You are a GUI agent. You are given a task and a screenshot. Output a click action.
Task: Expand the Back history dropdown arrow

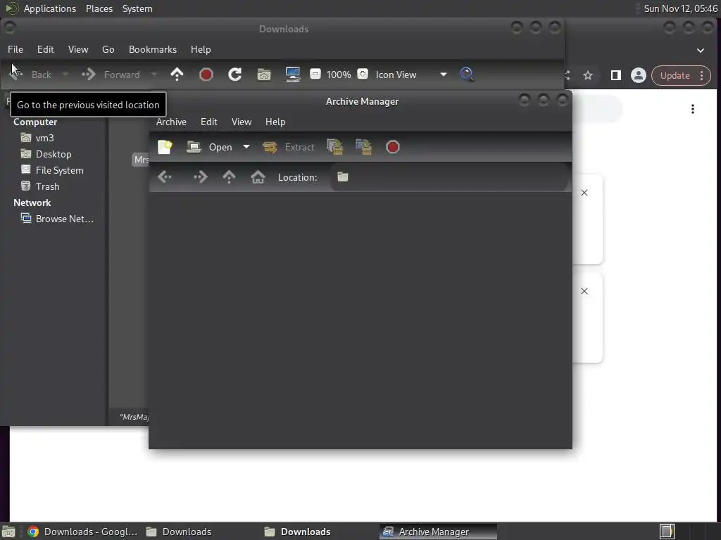pyautogui.click(x=65, y=75)
